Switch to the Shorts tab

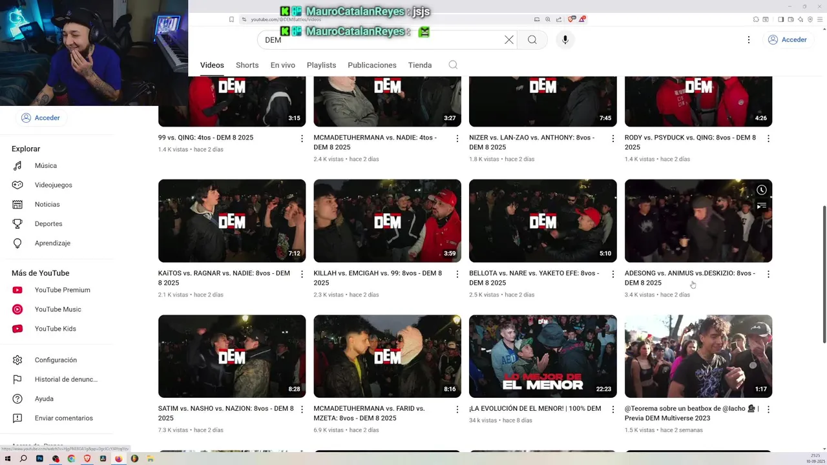(247, 65)
